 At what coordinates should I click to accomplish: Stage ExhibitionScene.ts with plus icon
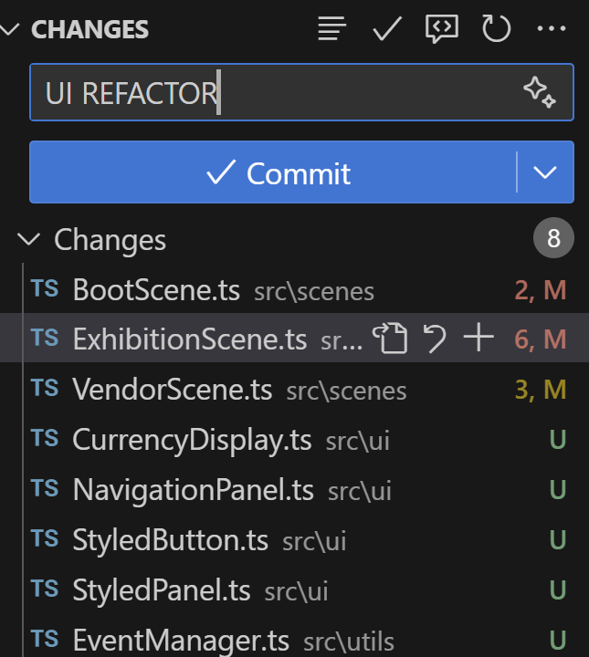click(478, 339)
